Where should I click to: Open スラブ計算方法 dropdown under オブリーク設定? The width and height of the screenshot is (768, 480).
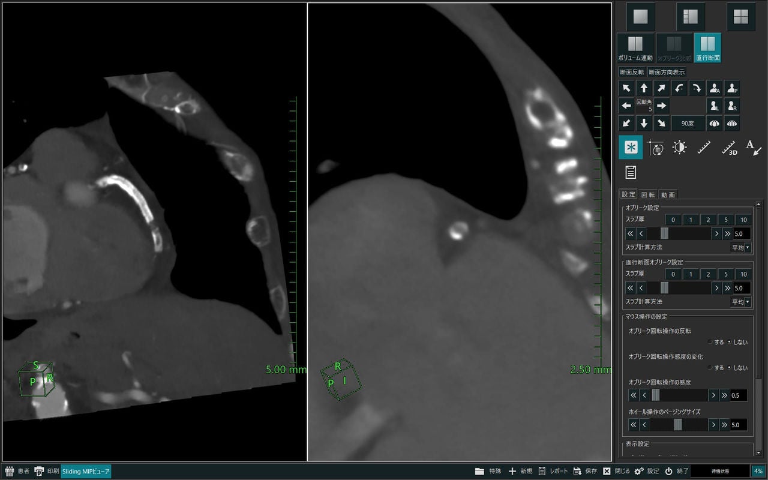click(x=740, y=248)
